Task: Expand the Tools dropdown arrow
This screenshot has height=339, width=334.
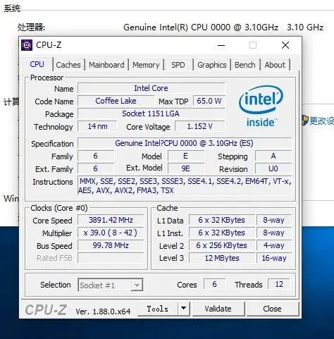Action: coord(184,309)
